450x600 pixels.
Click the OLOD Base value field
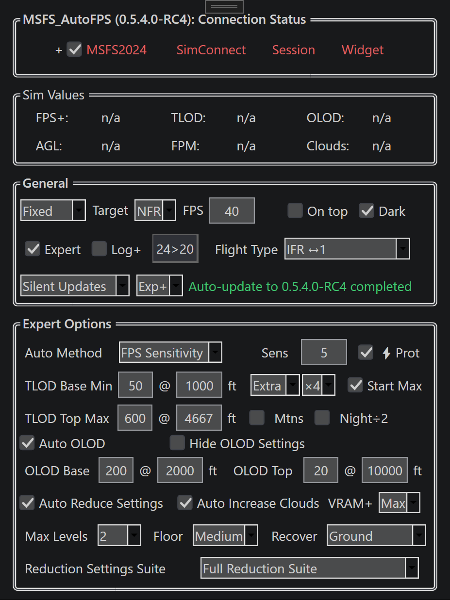point(116,470)
